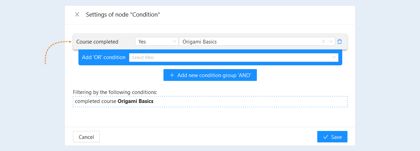Open the Origami Basics course selector
This screenshot has width=420, height=151.
(x=257, y=41)
